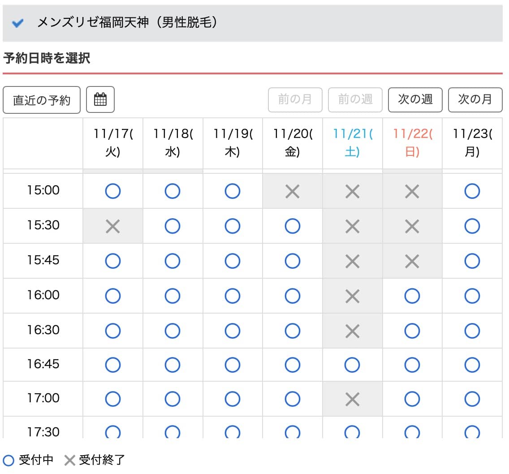
Task: Click the disabled 前の週 button
Action: click(x=355, y=99)
